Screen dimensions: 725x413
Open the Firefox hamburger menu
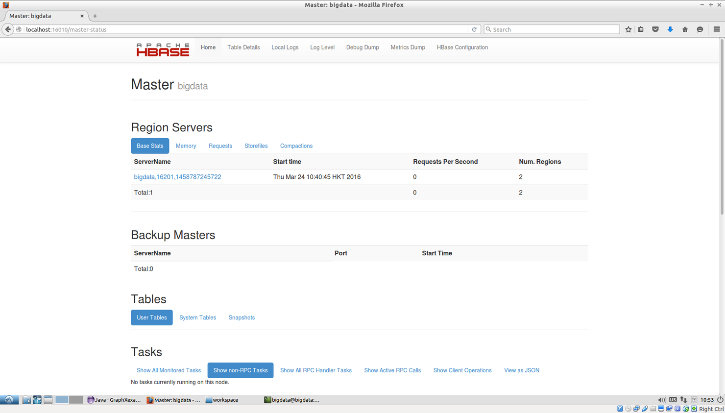(717, 29)
